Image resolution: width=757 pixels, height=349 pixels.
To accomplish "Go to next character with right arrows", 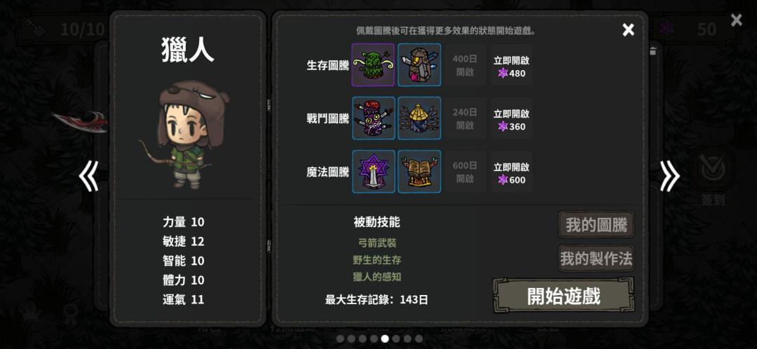I will [669, 176].
